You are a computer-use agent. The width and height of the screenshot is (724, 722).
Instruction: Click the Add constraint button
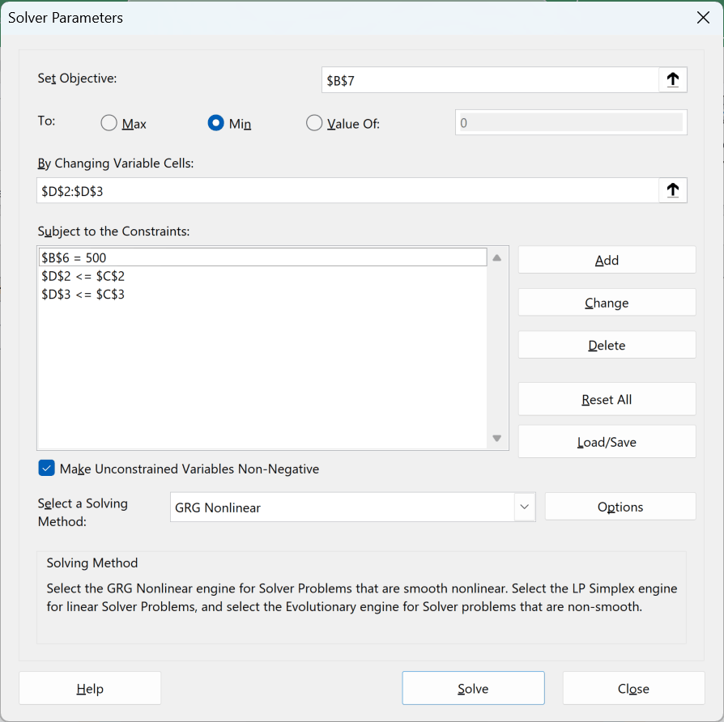[607, 260]
